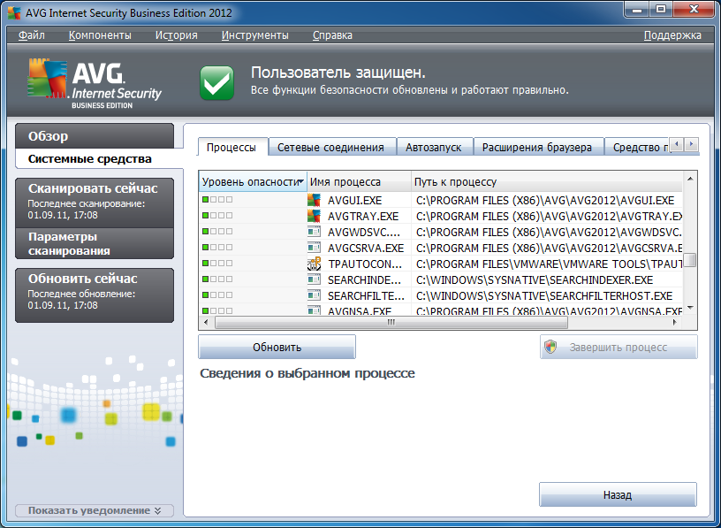Click the Назад button
The height and width of the screenshot is (528, 721).
click(x=618, y=495)
